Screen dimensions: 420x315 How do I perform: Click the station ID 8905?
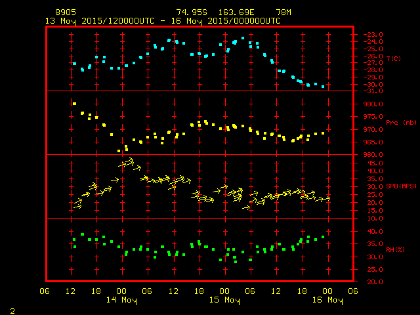[x=66, y=12]
